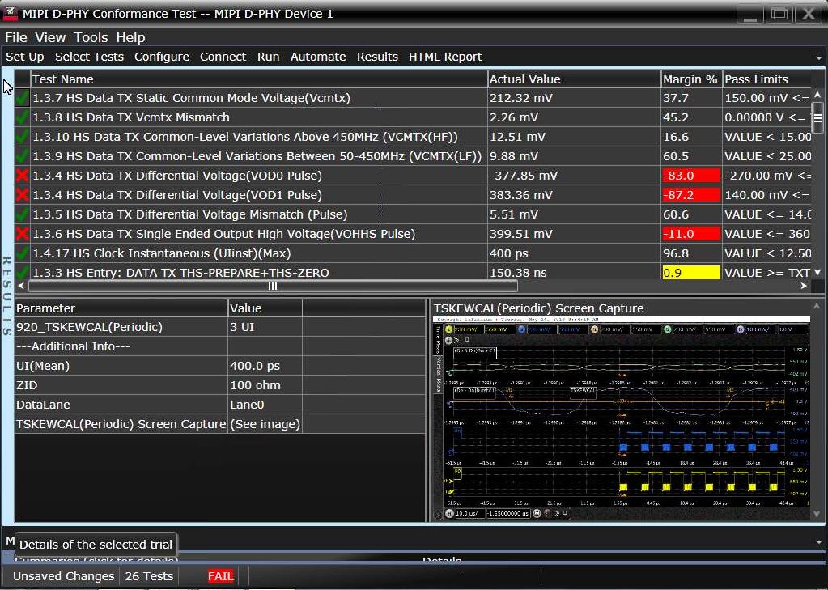Screen dimensions: 828x590
Task: Click the results table horizontal scrollbar thumb
Action: pos(273,286)
